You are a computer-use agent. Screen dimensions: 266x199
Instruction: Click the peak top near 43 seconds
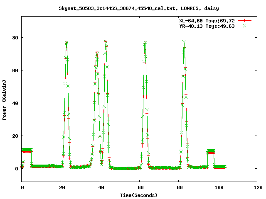(106, 42)
